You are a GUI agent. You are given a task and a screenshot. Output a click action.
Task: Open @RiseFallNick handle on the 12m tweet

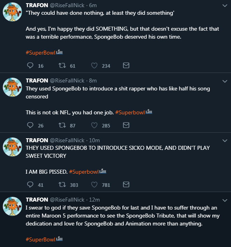(x=67, y=200)
